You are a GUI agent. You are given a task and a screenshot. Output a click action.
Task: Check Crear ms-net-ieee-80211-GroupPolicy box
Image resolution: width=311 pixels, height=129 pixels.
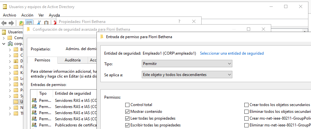(x=246, y=118)
